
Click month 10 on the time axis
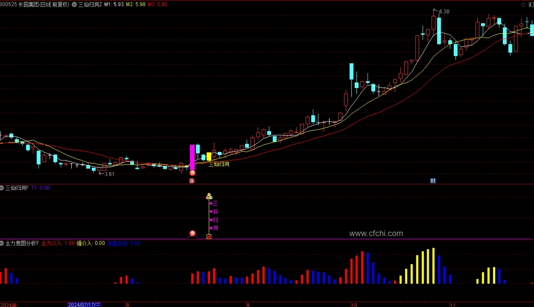point(354,305)
